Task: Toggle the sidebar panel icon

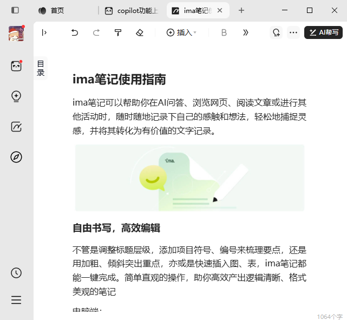Action: pos(15,10)
